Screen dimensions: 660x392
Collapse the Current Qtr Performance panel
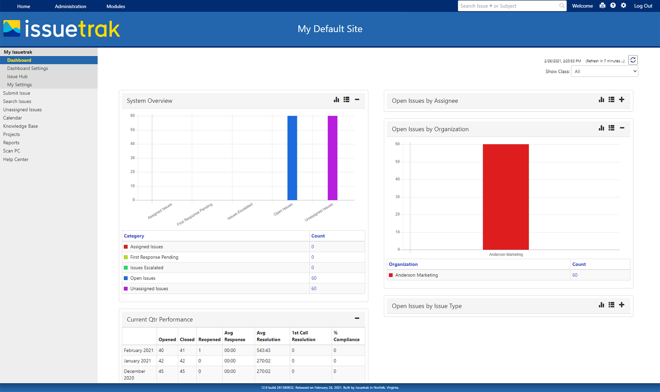[356, 318]
